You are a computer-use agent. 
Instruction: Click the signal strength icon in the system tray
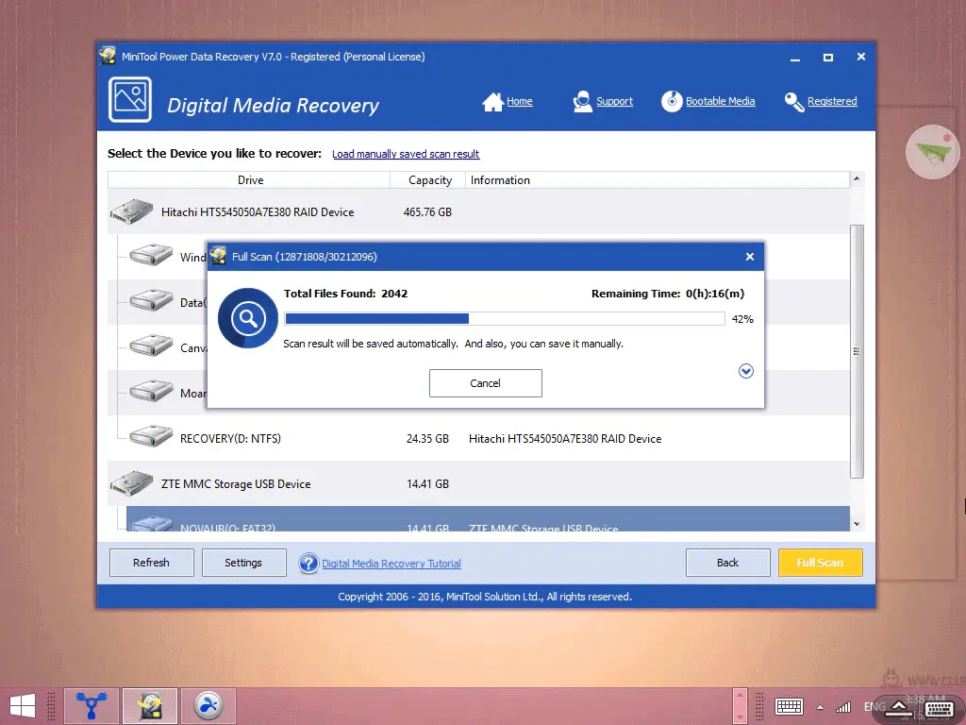click(x=842, y=706)
